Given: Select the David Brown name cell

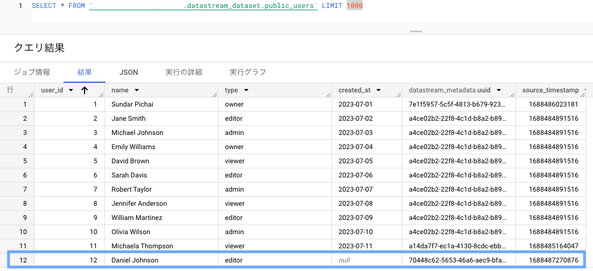Looking at the screenshot, I should 162,161.
